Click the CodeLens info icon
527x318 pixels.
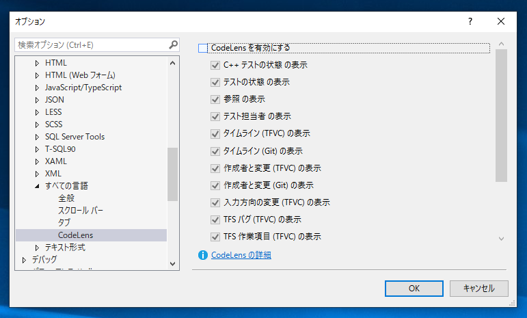coord(203,255)
